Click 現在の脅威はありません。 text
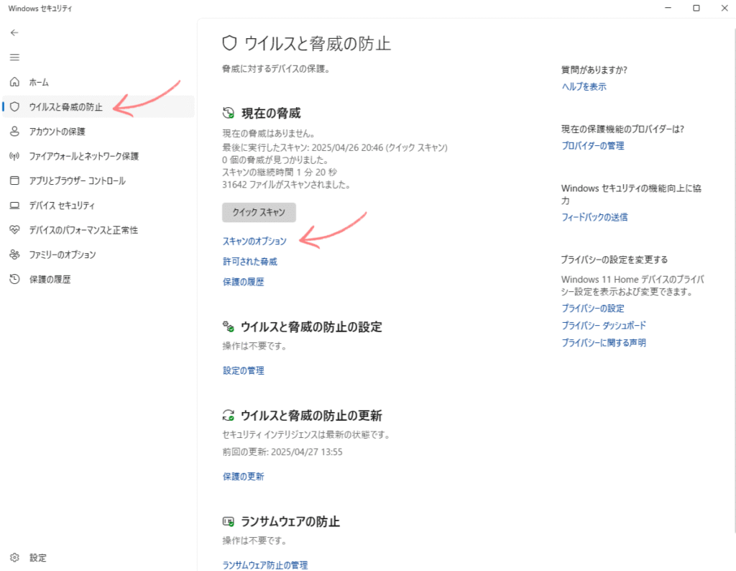Screen dimensions: 736x571 click(269, 133)
